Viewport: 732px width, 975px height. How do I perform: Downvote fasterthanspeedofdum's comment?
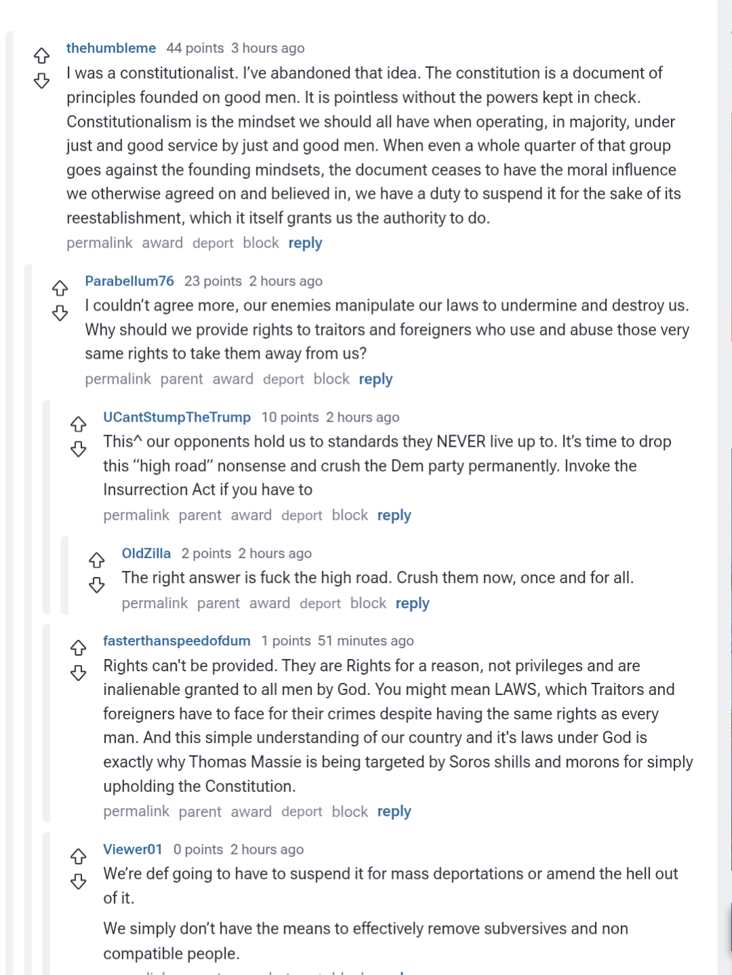click(x=78, y=673)
